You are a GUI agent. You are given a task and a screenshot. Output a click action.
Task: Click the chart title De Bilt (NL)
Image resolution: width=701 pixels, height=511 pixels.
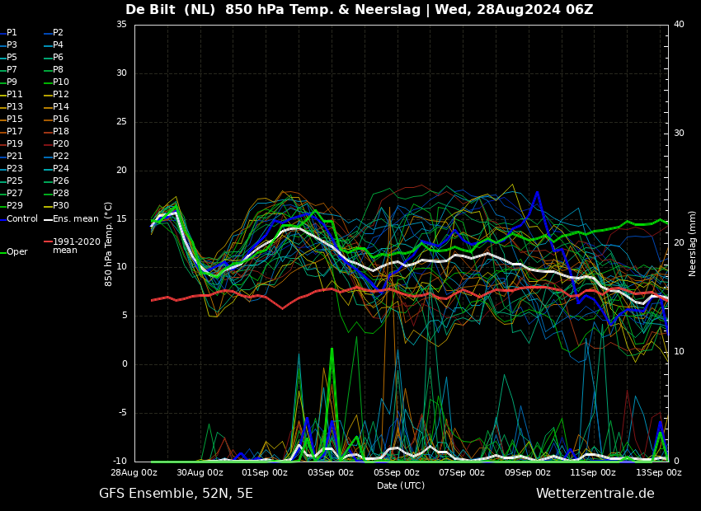172,9
